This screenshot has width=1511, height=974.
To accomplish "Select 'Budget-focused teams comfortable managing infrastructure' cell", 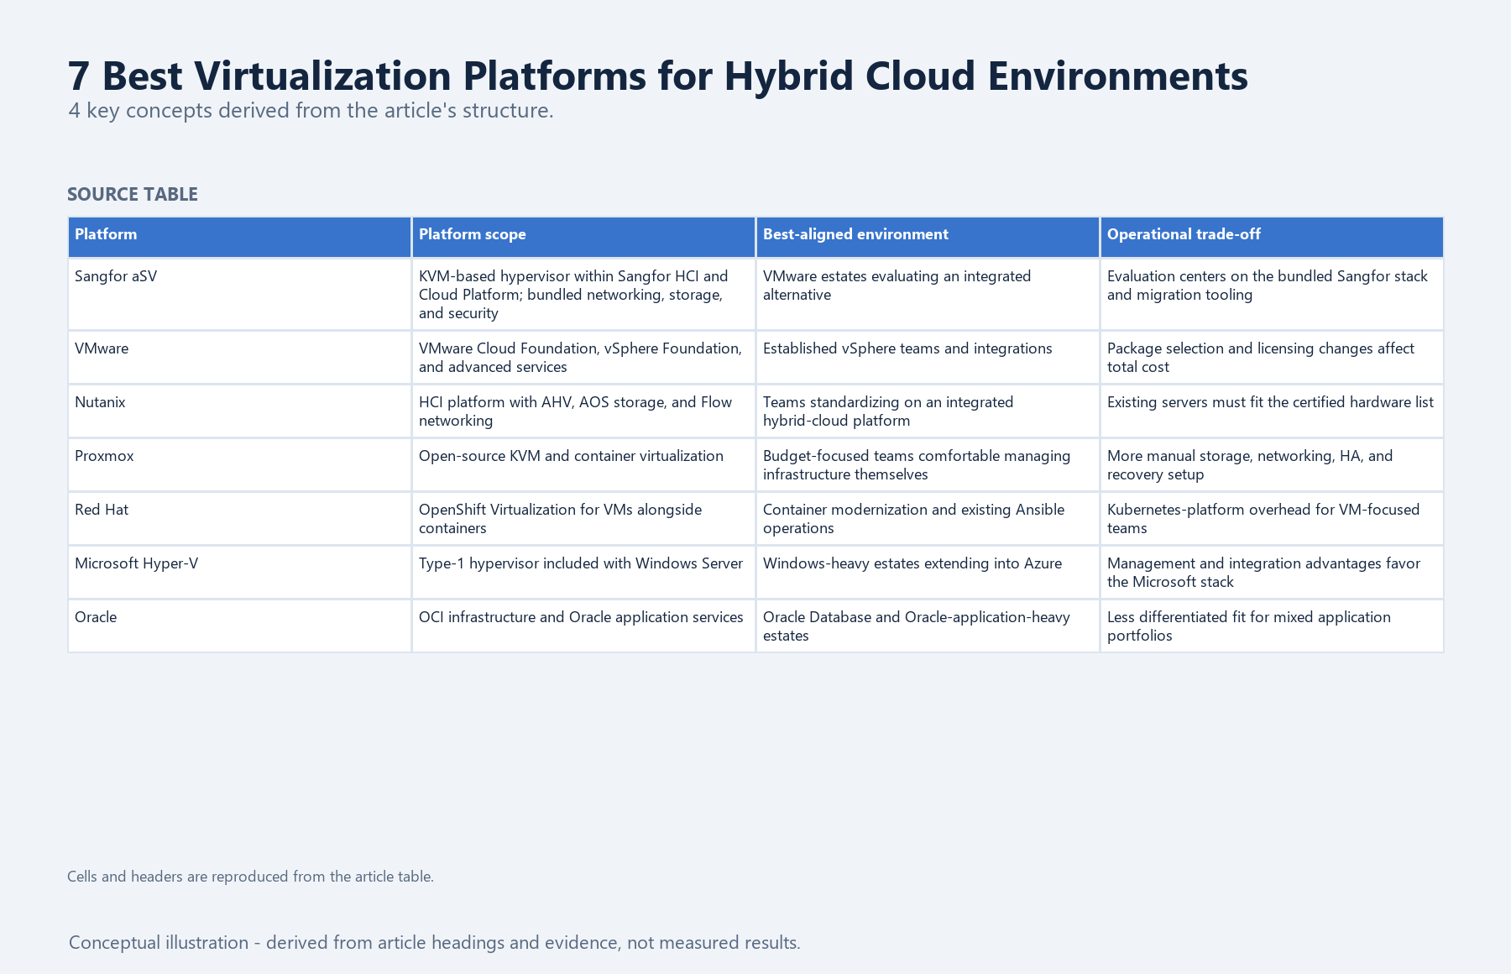I will pos(928,464).
